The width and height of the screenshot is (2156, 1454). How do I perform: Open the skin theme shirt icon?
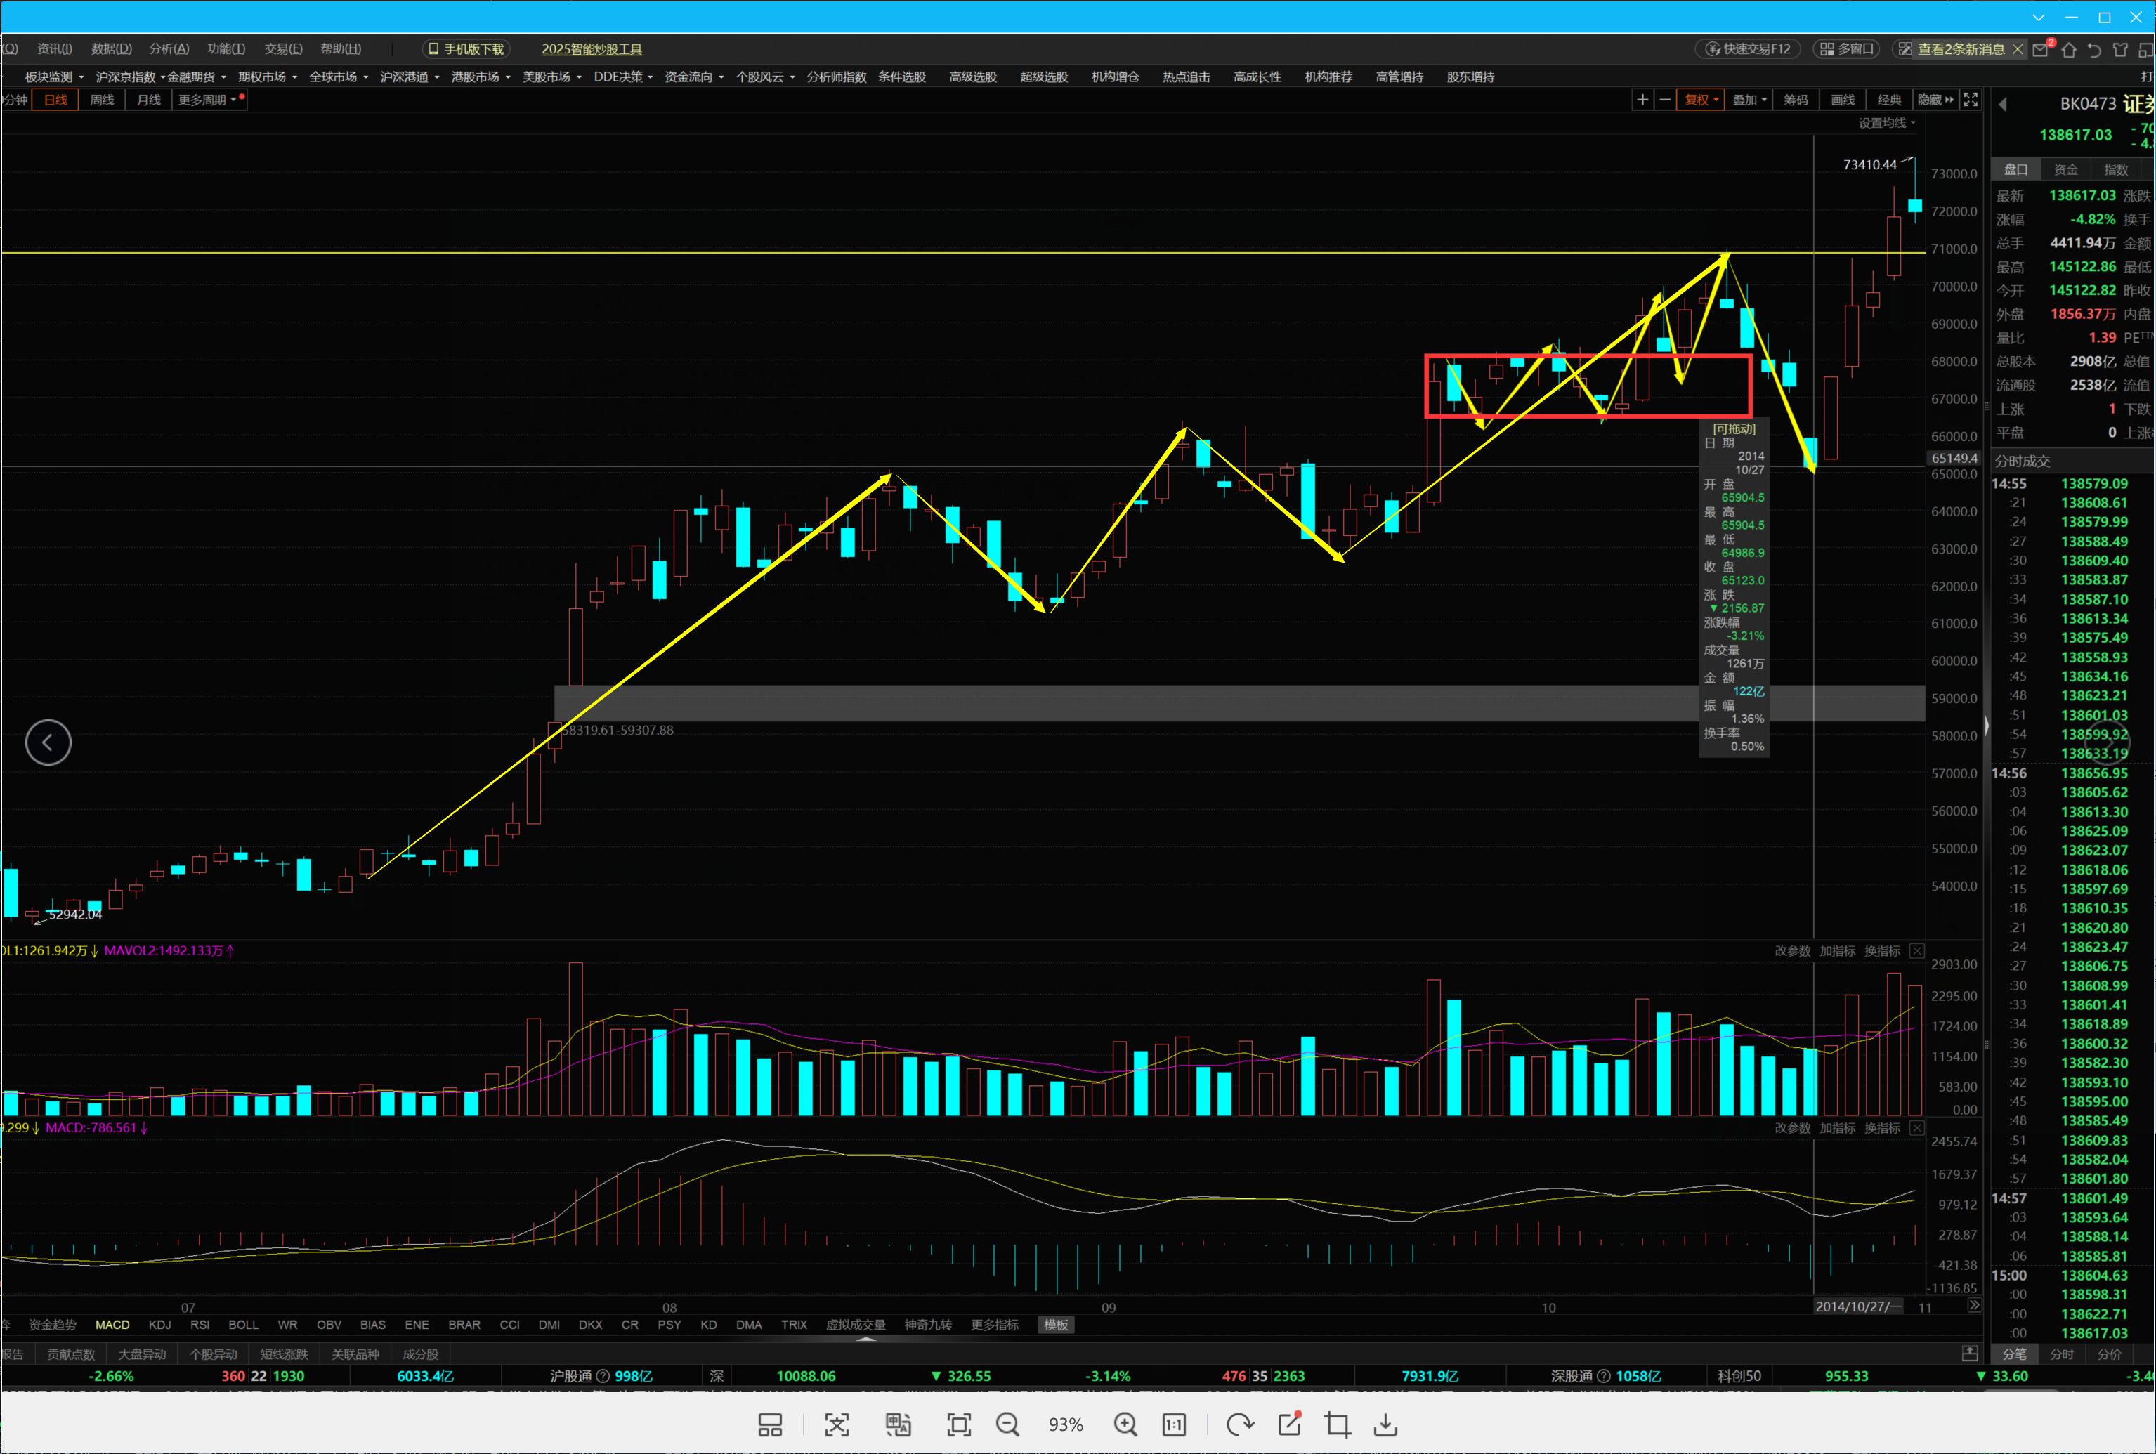(2120, 49)
